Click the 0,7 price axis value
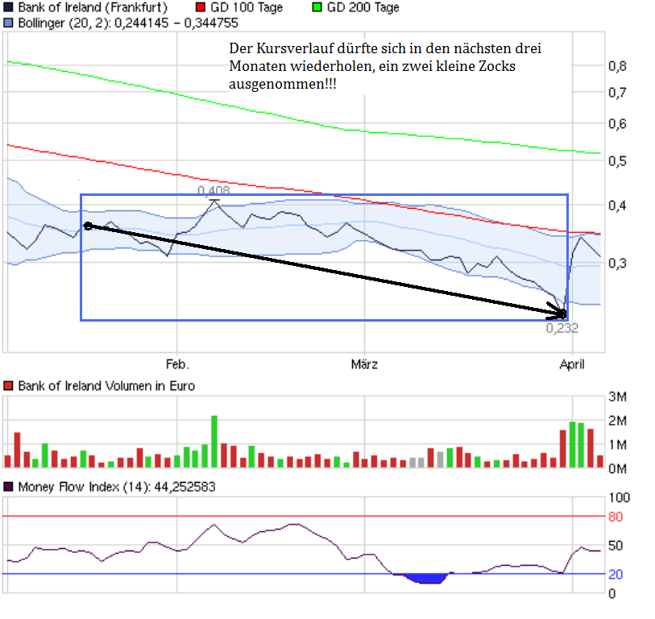Viewport: 655px width, 619px height. pyautogui.click(x=617, y=93)
